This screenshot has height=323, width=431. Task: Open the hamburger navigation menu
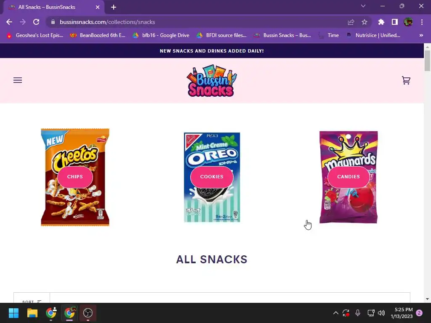[x=18, y=80]
